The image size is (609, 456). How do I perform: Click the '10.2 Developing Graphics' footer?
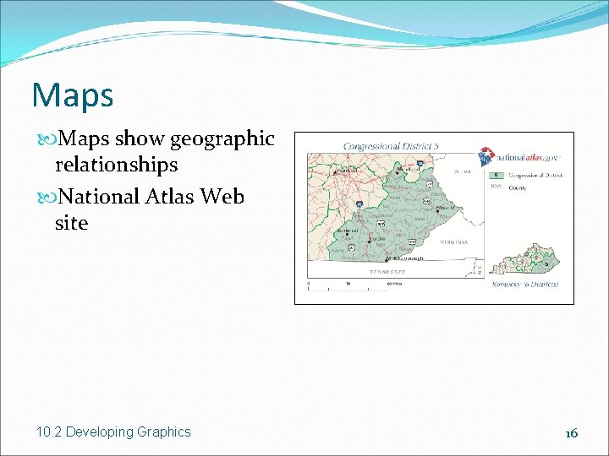pyautogui.click(x=113, y=432)
